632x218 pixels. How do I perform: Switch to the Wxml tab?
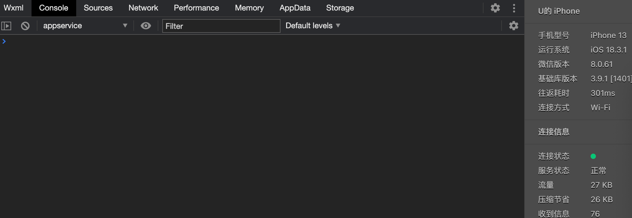(x=13, y=8)
